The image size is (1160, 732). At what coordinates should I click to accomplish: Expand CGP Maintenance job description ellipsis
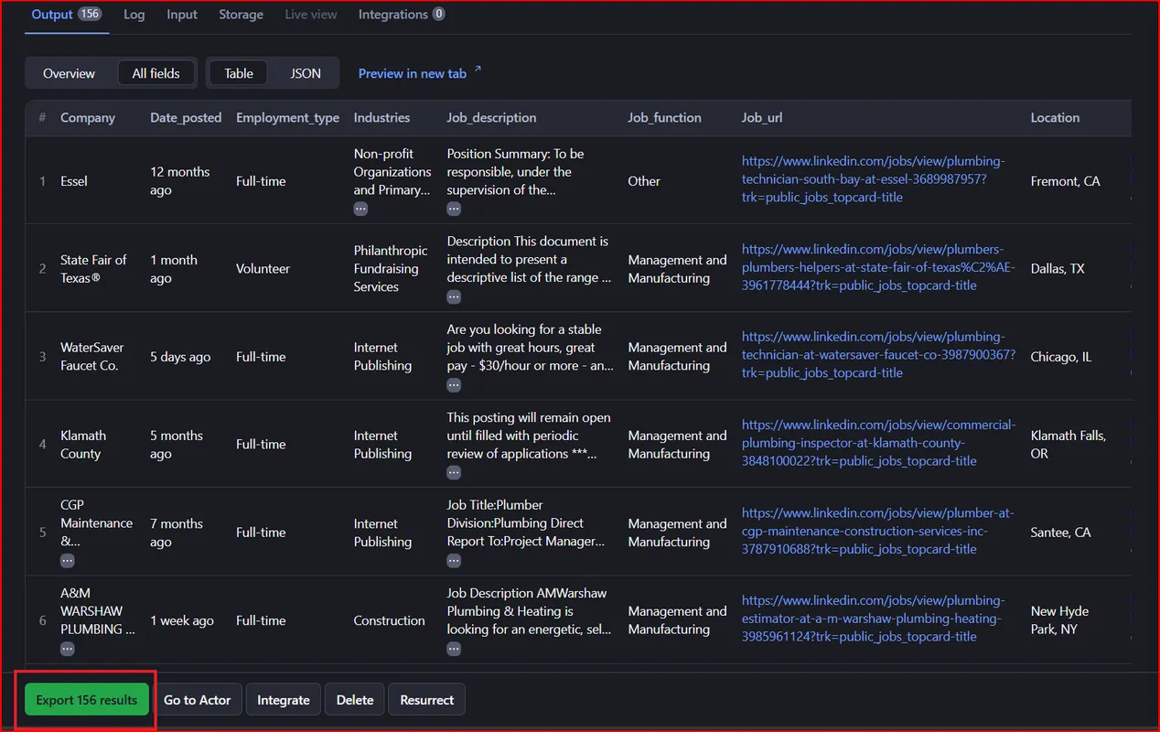(454, 560)
